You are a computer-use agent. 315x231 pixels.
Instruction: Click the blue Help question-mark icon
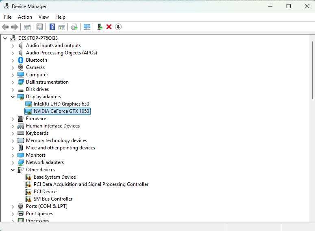coord(52,27)
